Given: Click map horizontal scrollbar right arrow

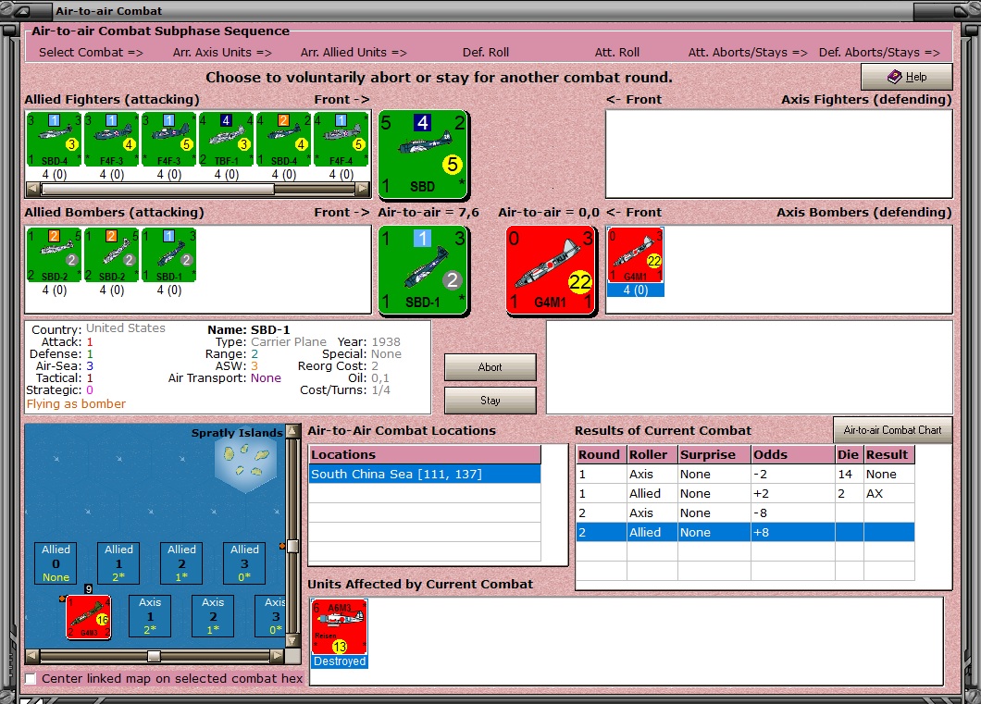Looking at the screenshot, I should pos(277,656).
